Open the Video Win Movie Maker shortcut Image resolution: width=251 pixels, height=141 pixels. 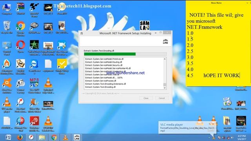click(34, 105)
